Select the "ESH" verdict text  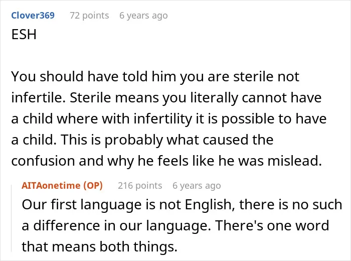[x=24, y=35]
